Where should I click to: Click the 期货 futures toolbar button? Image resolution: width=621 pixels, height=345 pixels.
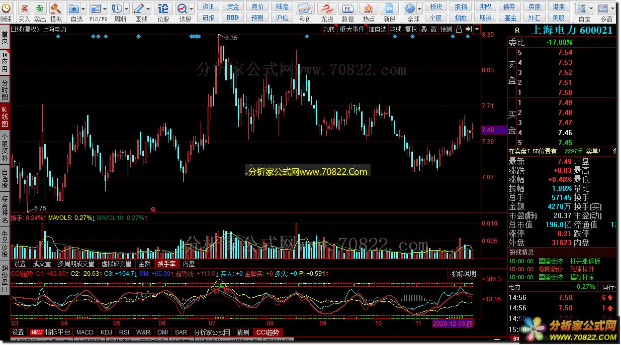(485, 18)
